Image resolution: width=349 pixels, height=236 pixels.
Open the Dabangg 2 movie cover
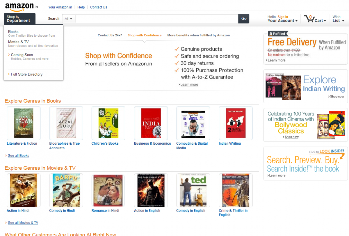24,190
